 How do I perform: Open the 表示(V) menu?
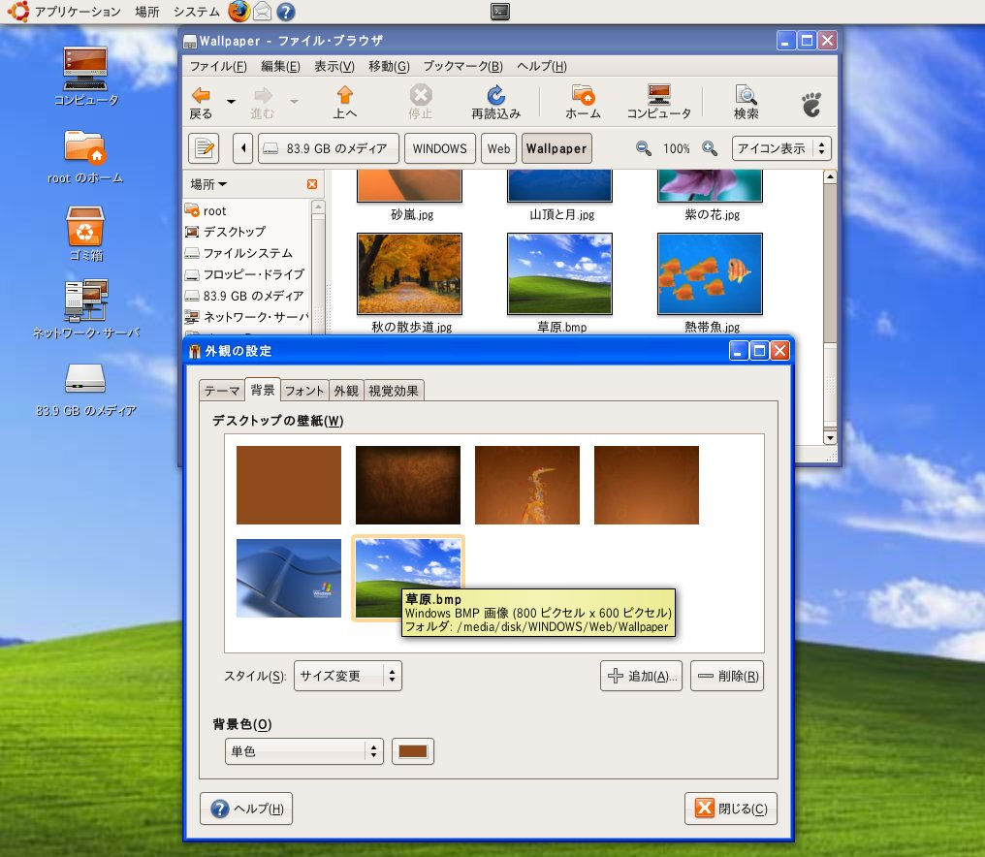[x=334, y=66]
